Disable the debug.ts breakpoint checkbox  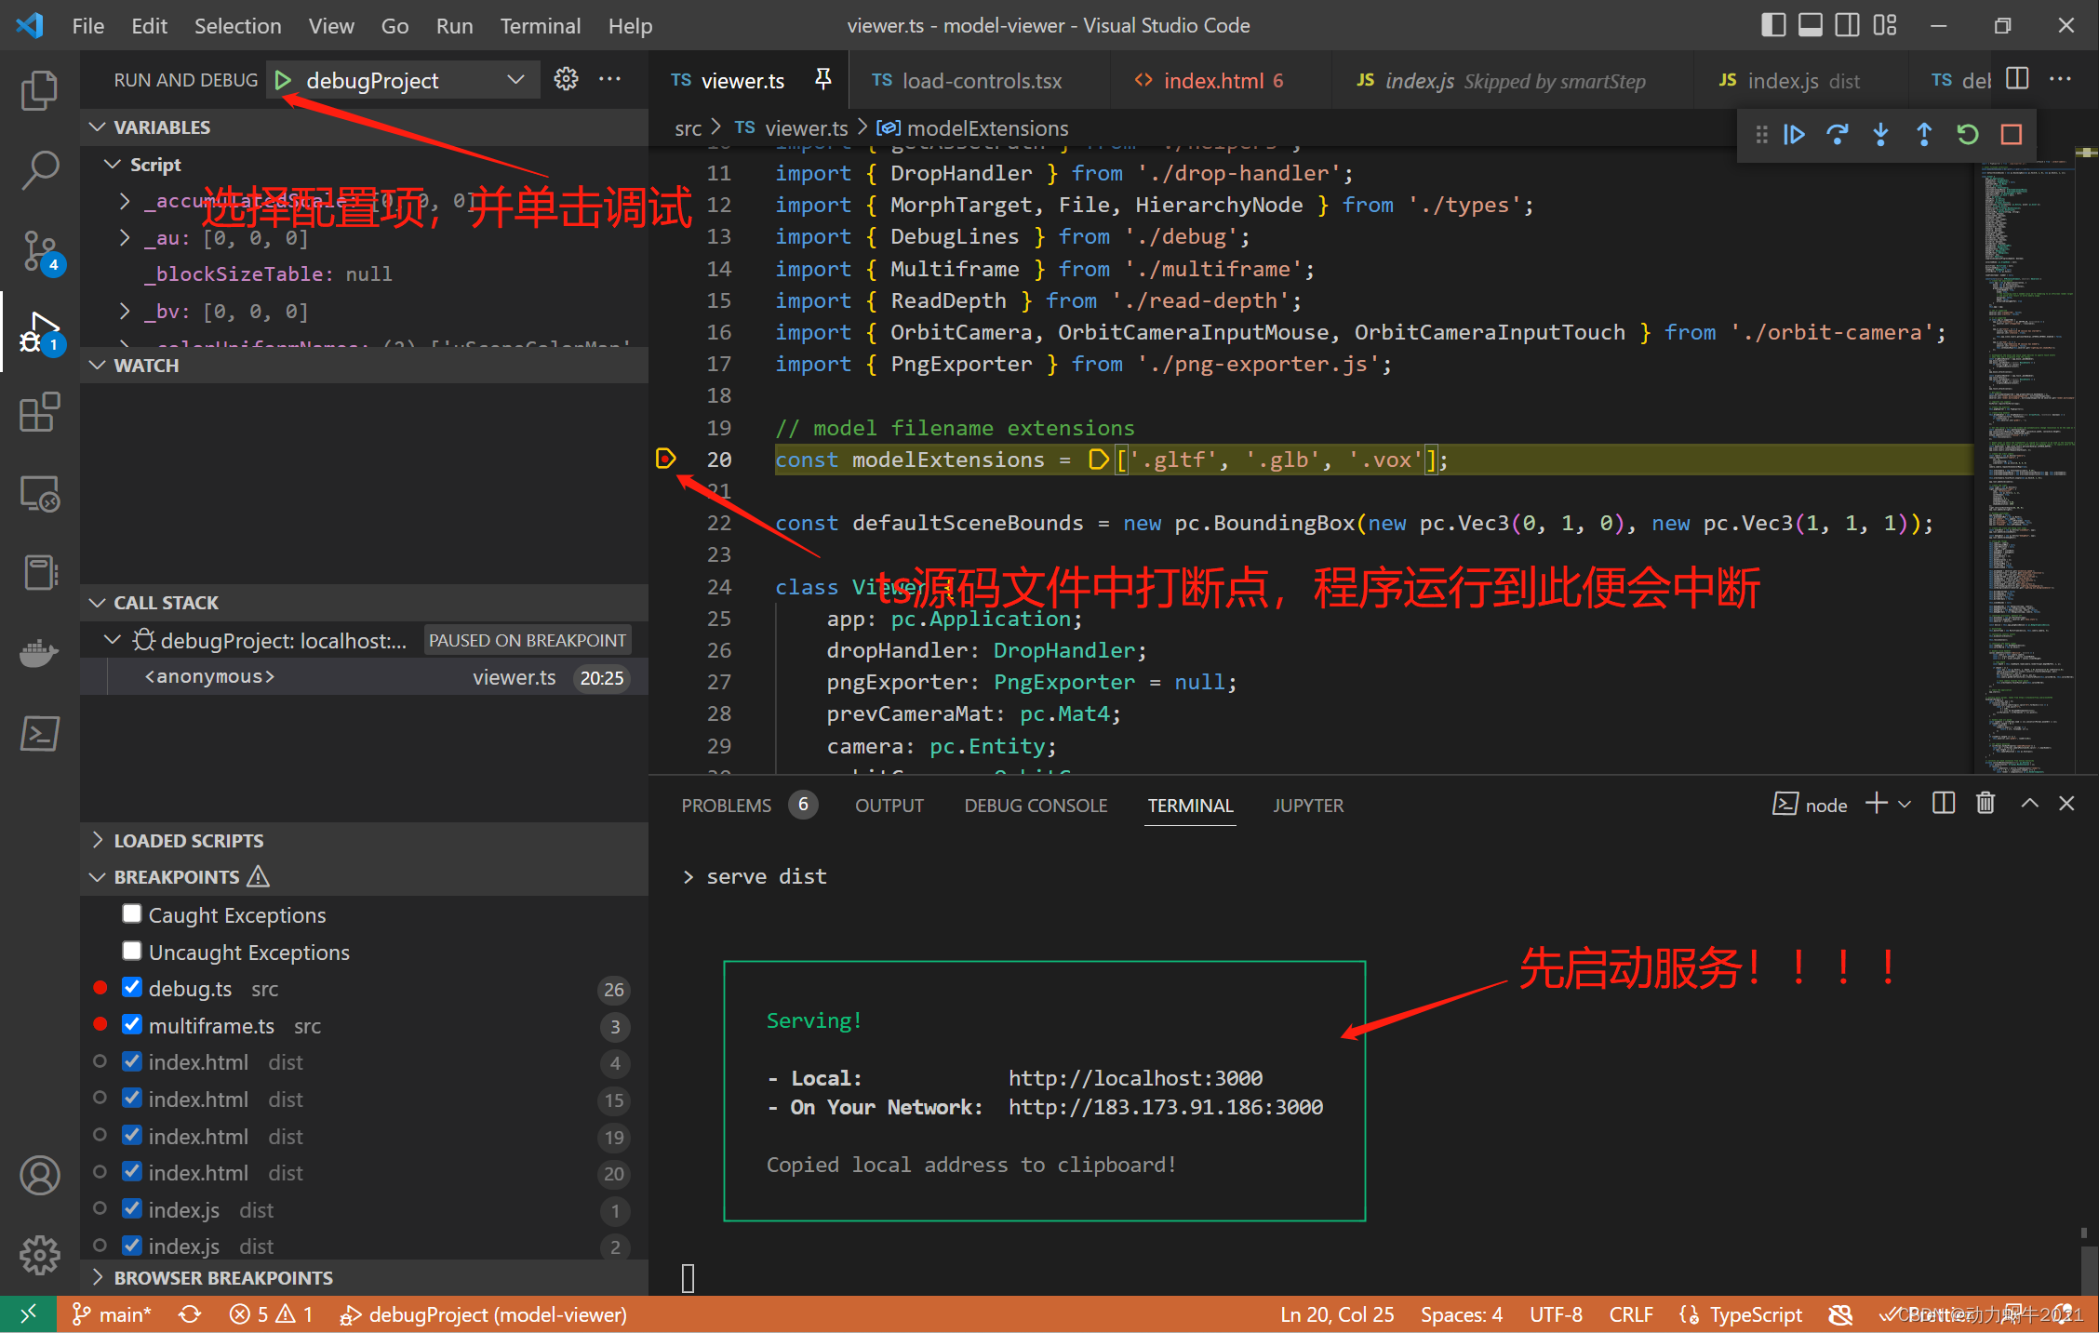tap(132, 988)
